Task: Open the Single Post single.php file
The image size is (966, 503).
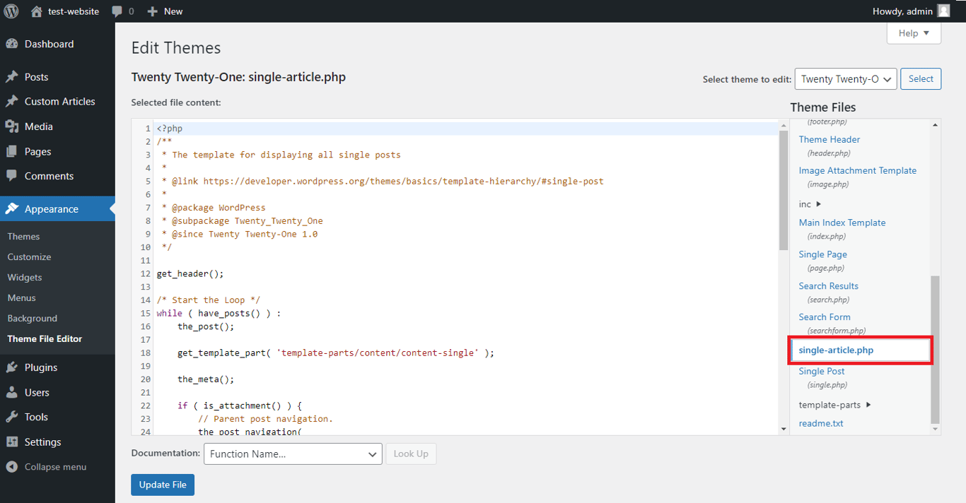Action: click(x=821, y=371)
